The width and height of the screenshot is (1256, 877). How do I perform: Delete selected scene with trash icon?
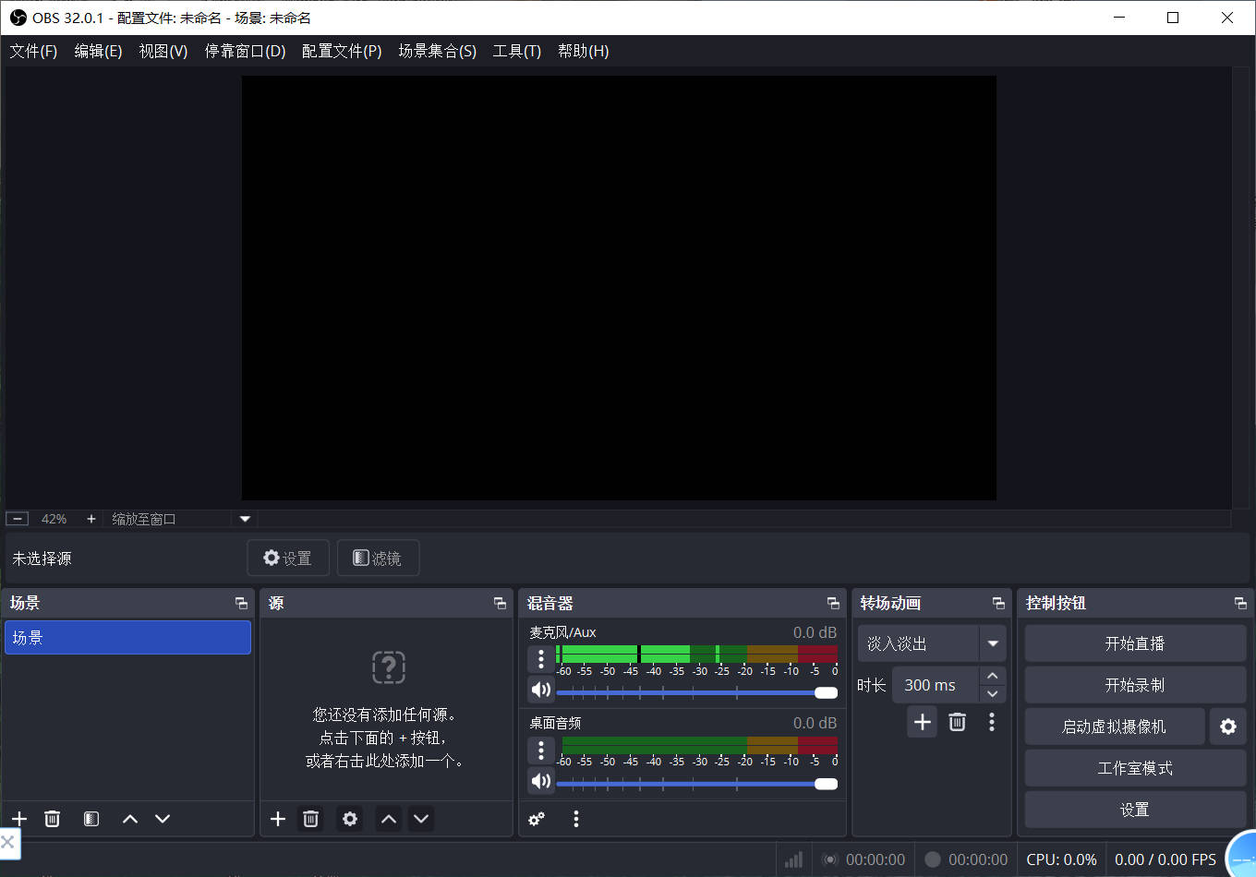53,819
